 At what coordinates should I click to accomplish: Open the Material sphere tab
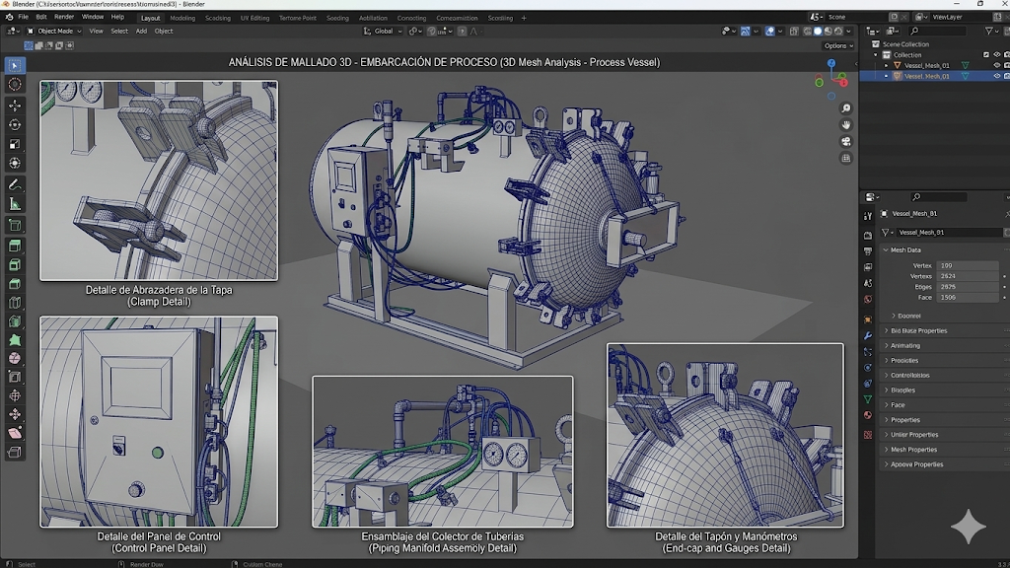tap(868, 415)
